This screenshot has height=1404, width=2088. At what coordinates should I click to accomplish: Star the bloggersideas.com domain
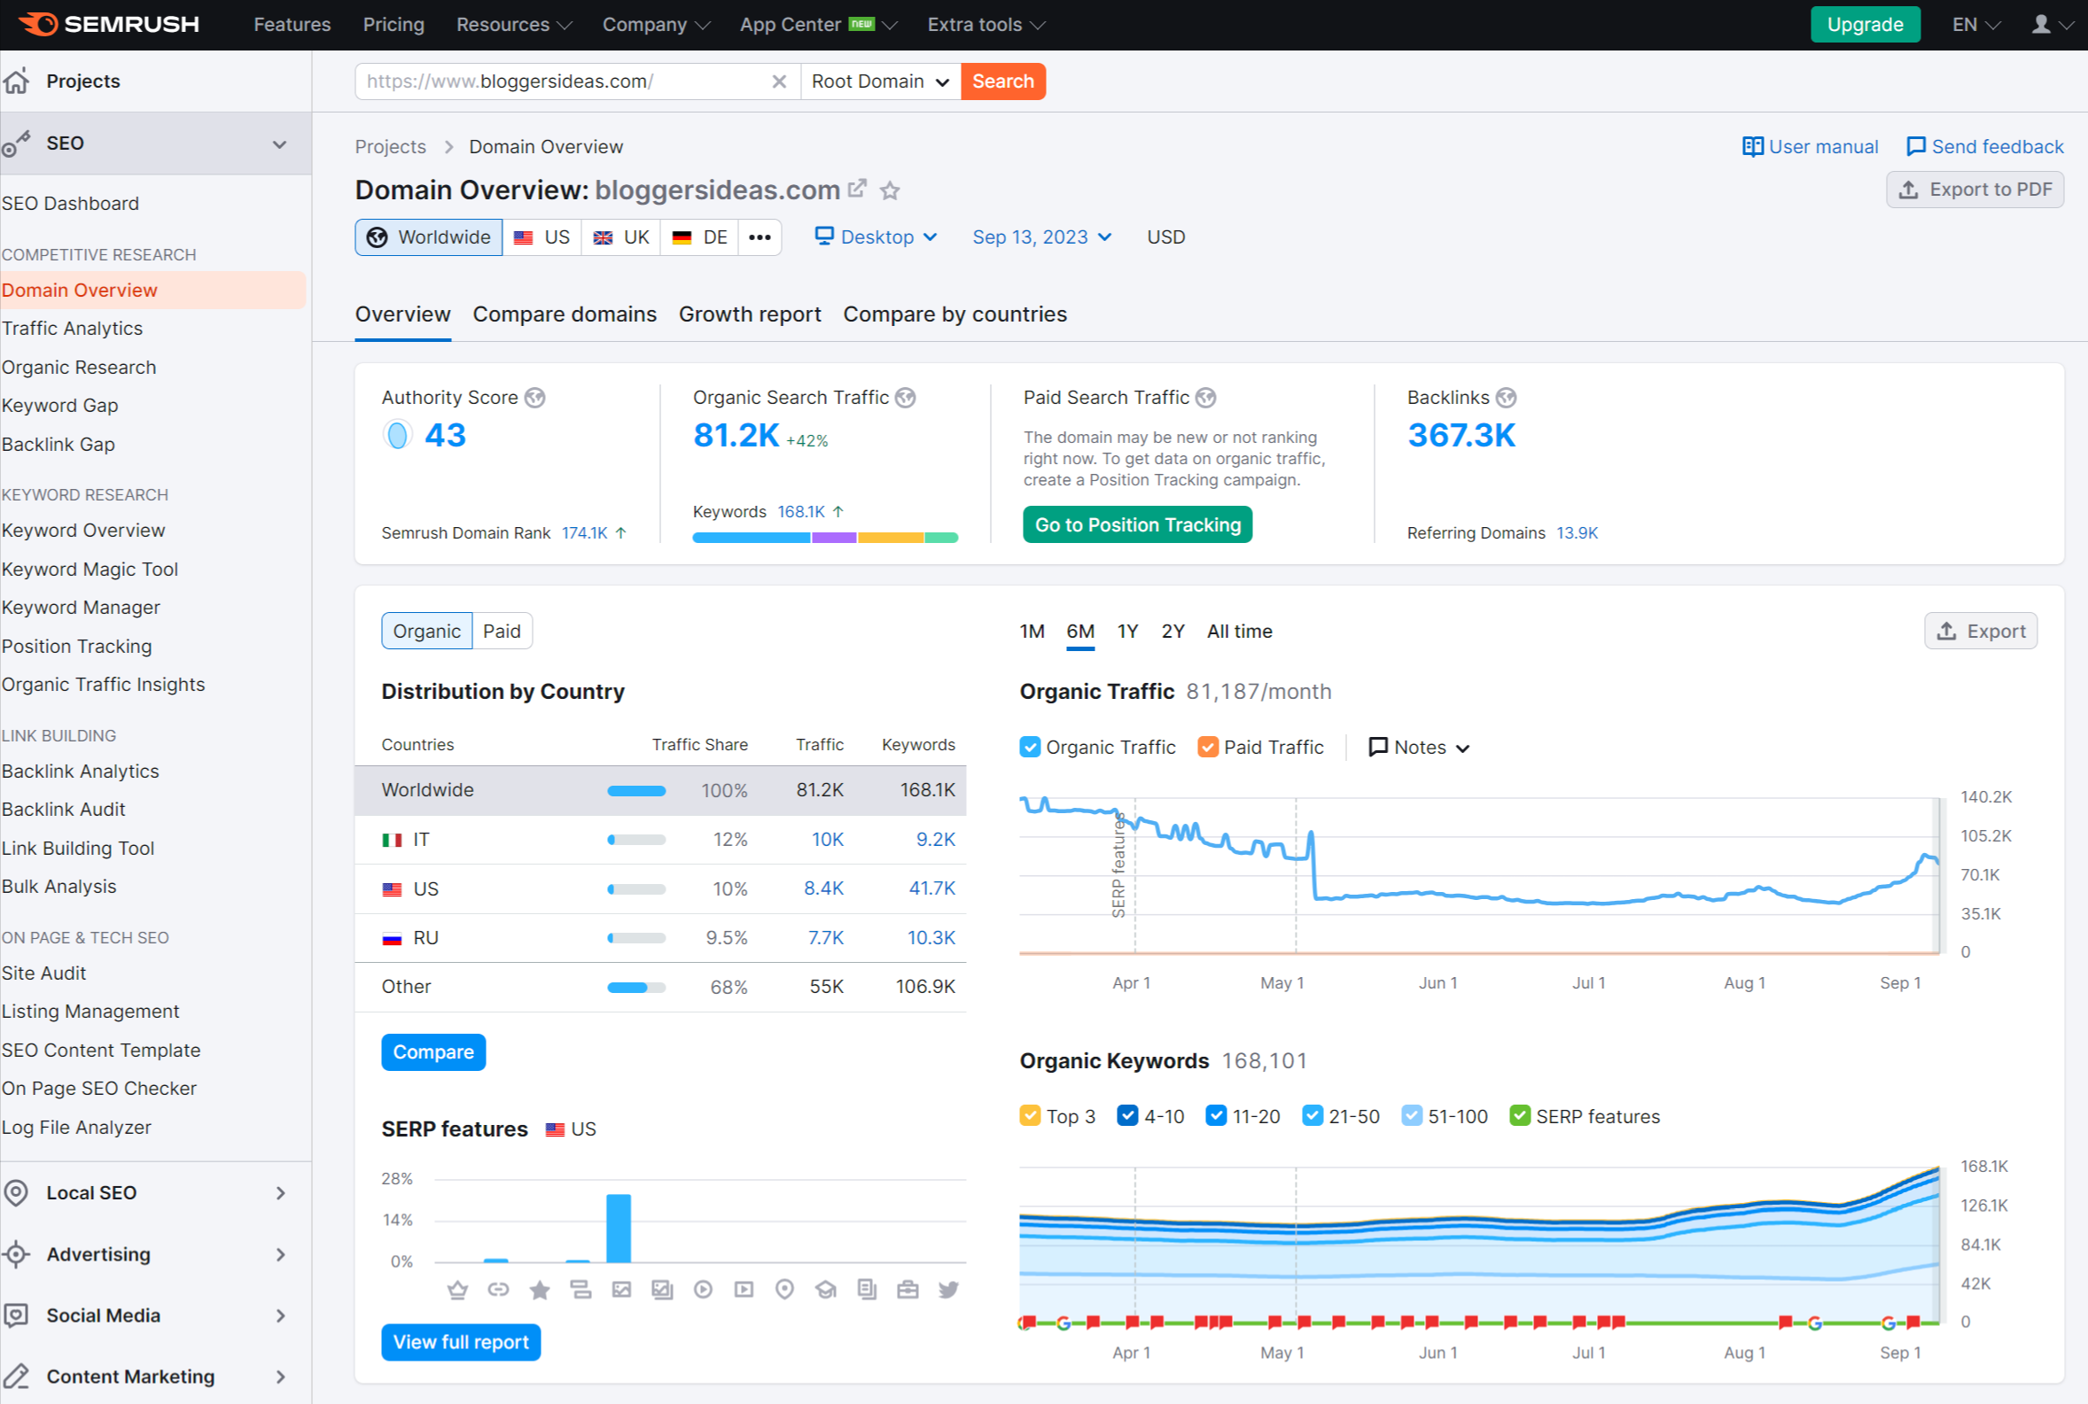[890, 190]
